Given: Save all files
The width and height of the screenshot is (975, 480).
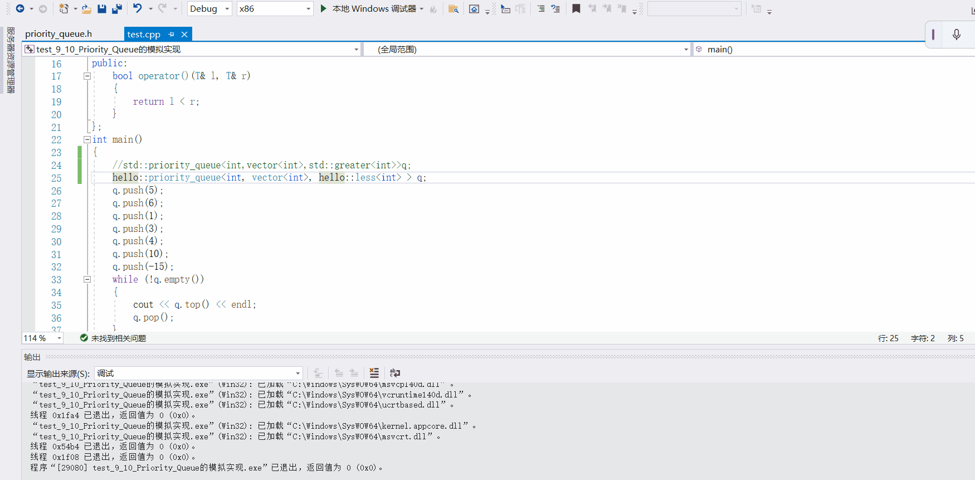Looking at the screenshot, I should click(117, 8).
